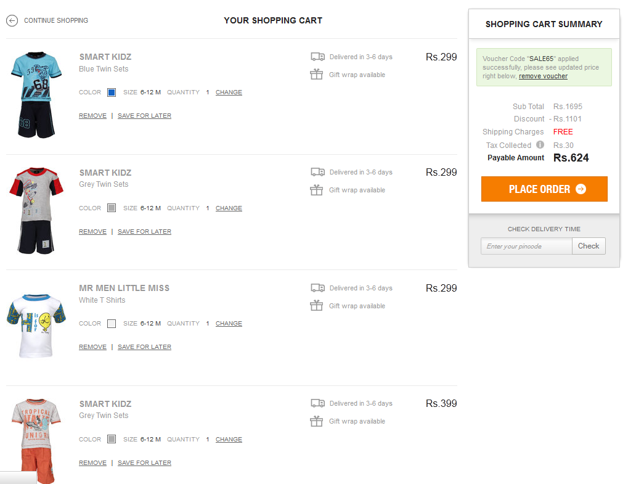
Task: Click the Tax Collected Rs.30 value
Action: (563, 146)
